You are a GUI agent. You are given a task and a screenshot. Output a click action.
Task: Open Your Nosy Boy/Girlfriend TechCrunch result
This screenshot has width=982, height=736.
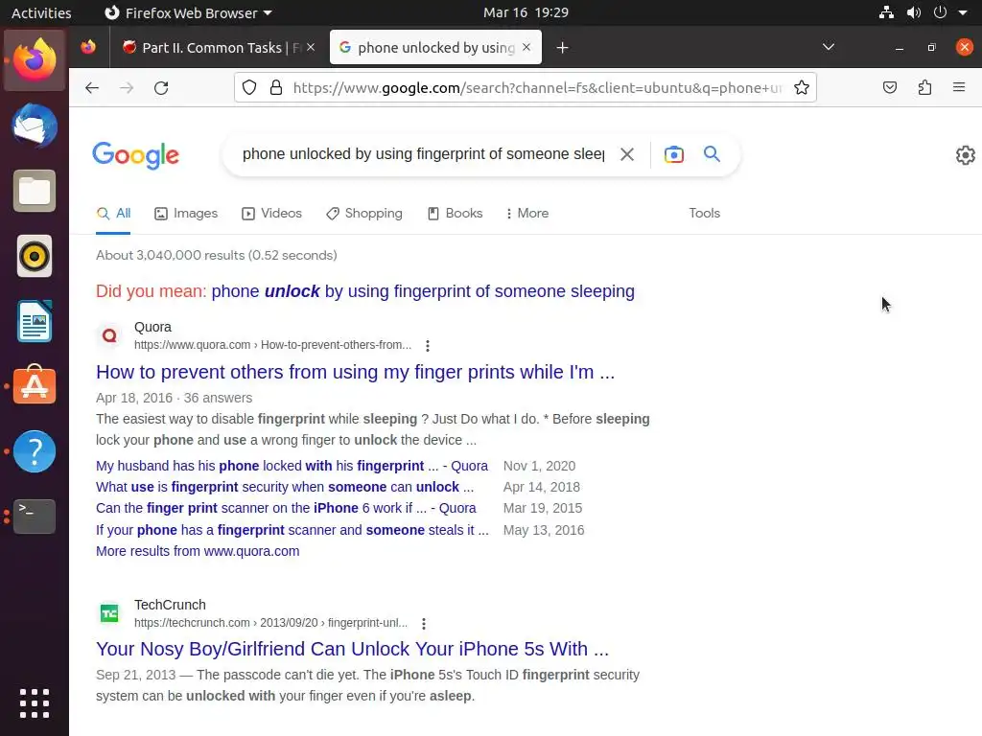[353, 649]
